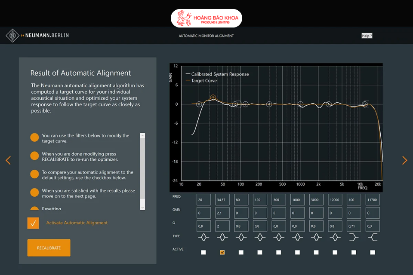Uncheck Activate Automatic Alignment checkbox

coord(33,223)
